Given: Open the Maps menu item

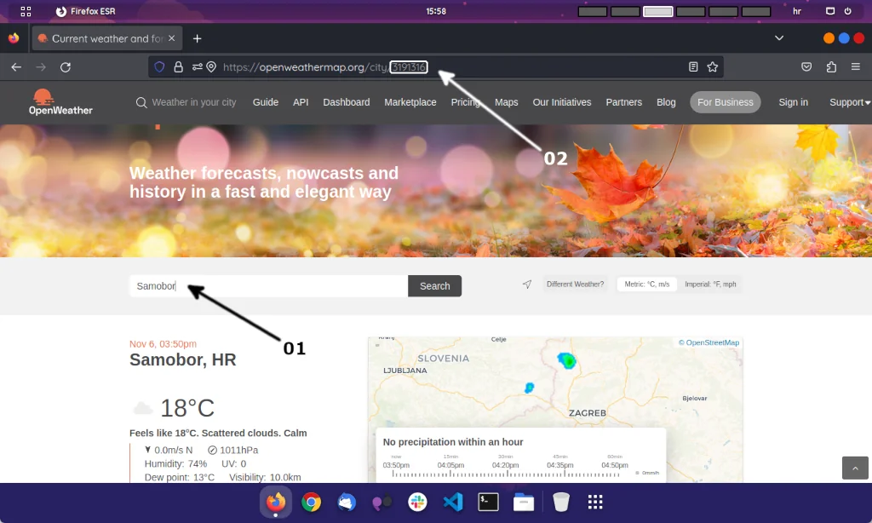Looking at the screenshot, I should coord(506,101).
